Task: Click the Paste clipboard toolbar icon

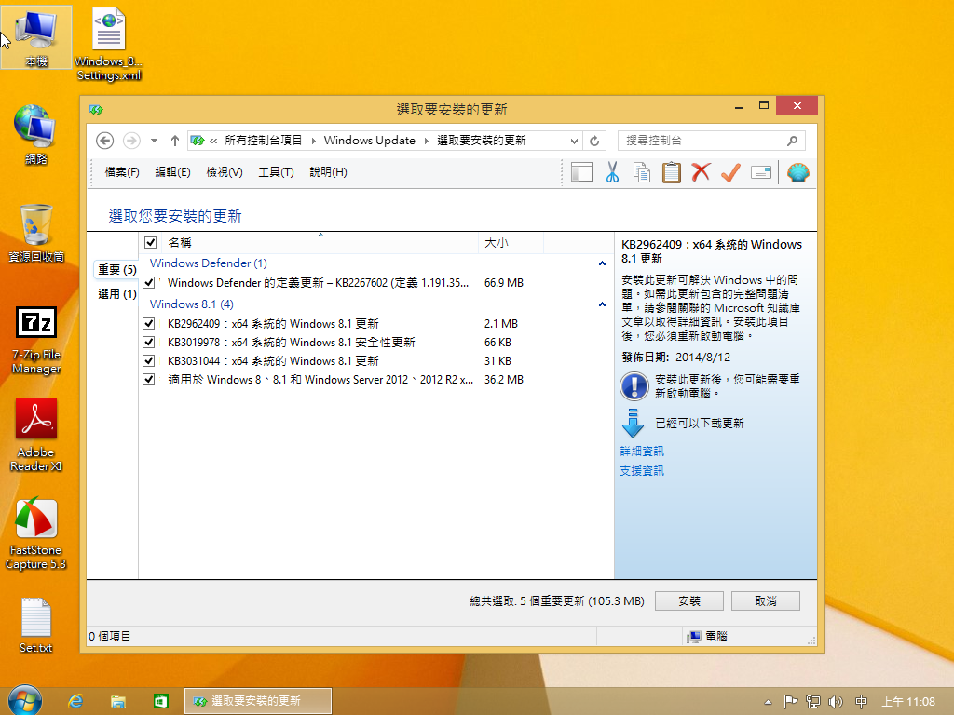Action: (x=672, y=172)
